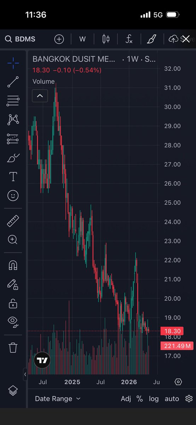The height and width of the screenshot is (425, 196).
Task: Remove drawings with the trash icon
Action: [x=13, y=347]
